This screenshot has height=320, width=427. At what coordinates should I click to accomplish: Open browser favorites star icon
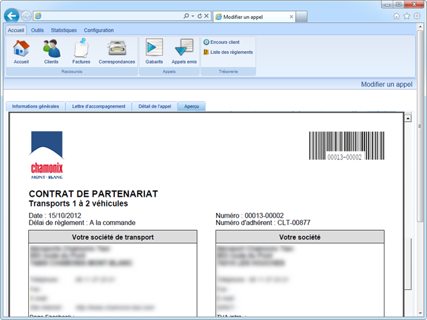tap(406, 16)
